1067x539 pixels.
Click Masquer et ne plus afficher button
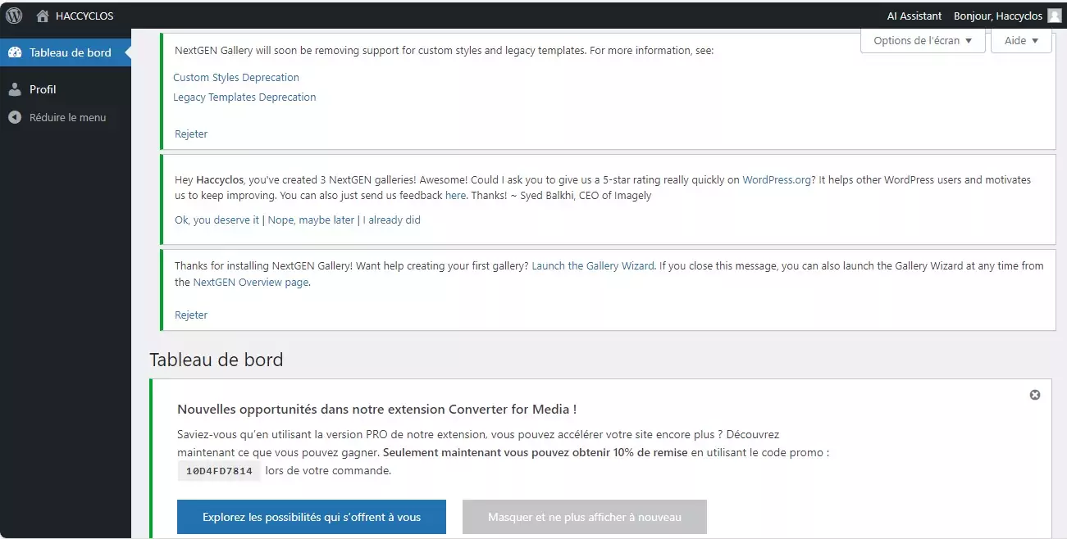click(x=585, y=517)
